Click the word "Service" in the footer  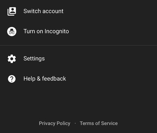109,123
